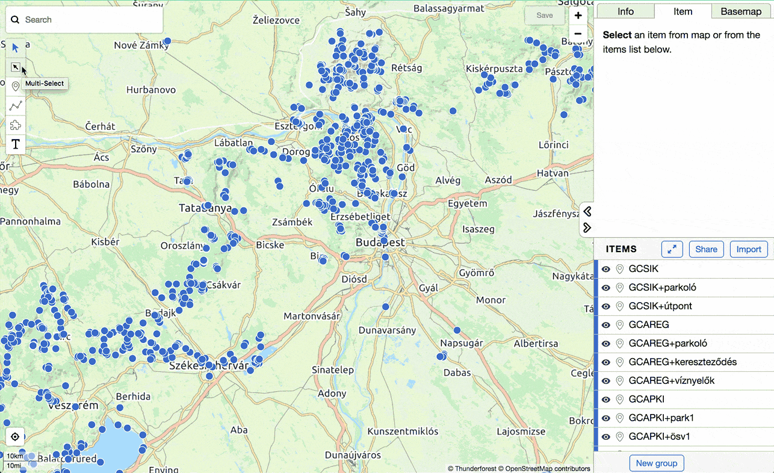Create a New group
Viewport: 774px width, 473px height.
pos(656,463)
